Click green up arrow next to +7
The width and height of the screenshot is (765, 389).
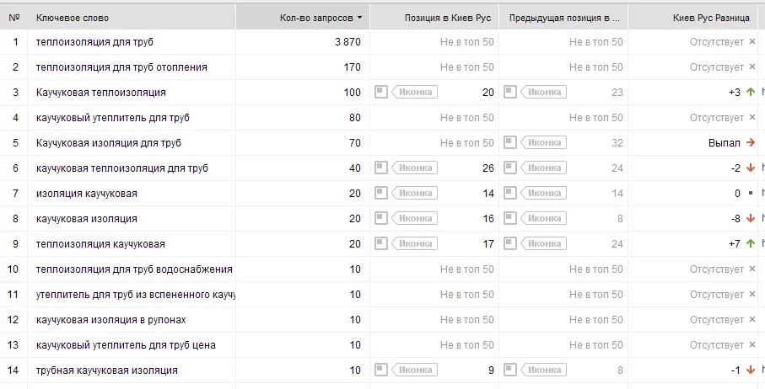[x=751, y=244]
